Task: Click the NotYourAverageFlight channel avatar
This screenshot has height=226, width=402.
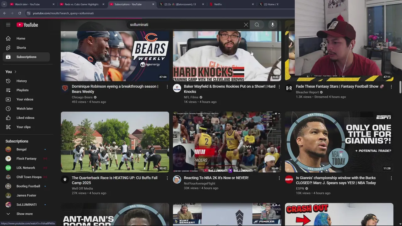Action: pyautogui.click(x=177, y=180)
